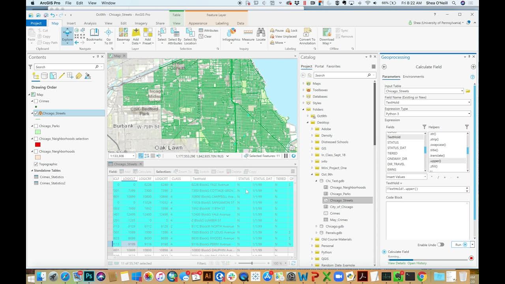Switch to the Environments tab
Viewport: 505px width, 284px height.
(413, 77)
